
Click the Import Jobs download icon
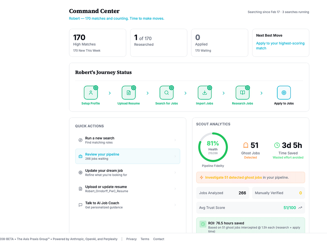tap(205, 93)
